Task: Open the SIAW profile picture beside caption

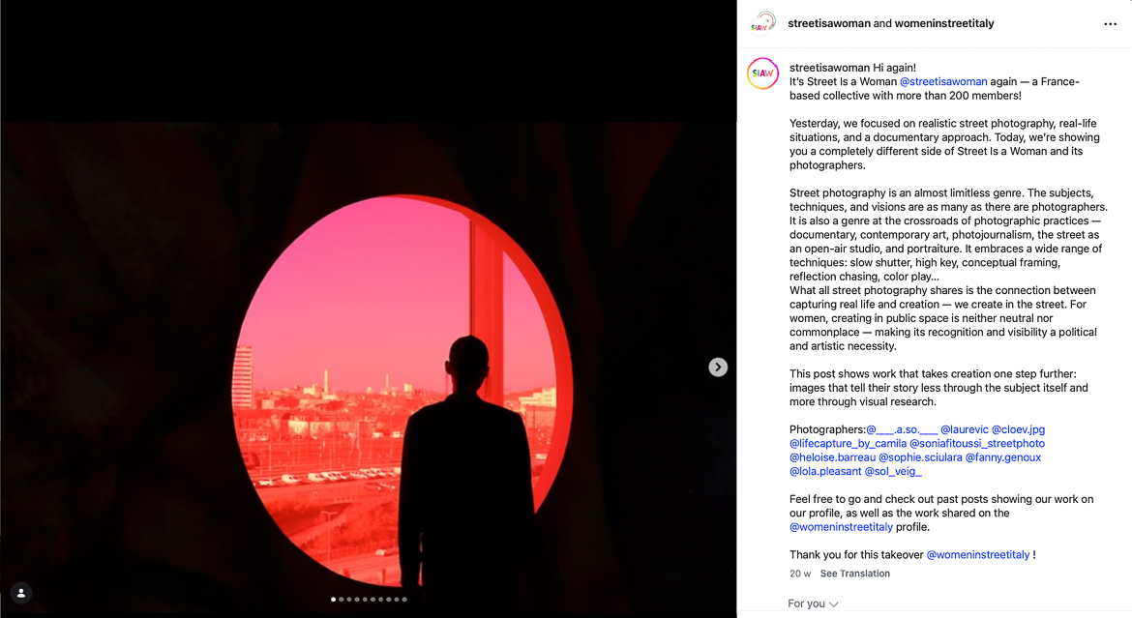Action: click(x=762, y=74)
